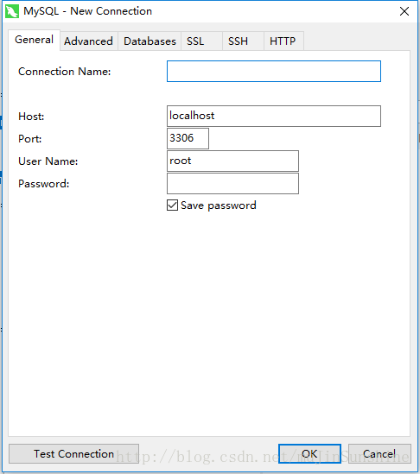This screenshot has width=420, height=474.
Task: Uncheck the Save password checkbox
Action: (173, 205)
